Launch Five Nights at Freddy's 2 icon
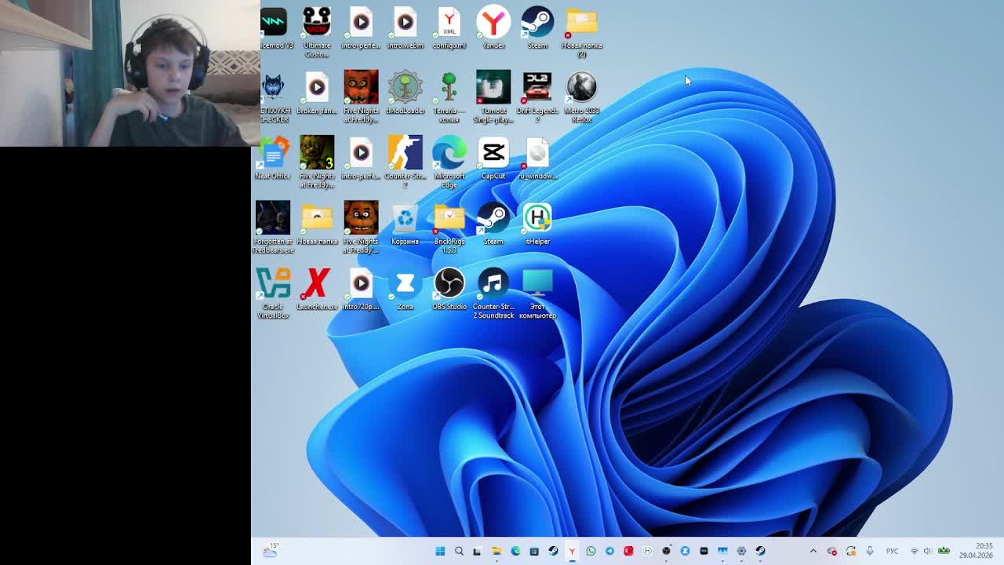The image size is (1004, 565). [361, 97]
